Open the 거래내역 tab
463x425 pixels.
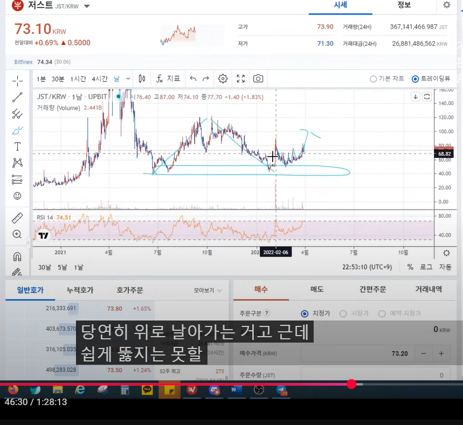(429, 290)
